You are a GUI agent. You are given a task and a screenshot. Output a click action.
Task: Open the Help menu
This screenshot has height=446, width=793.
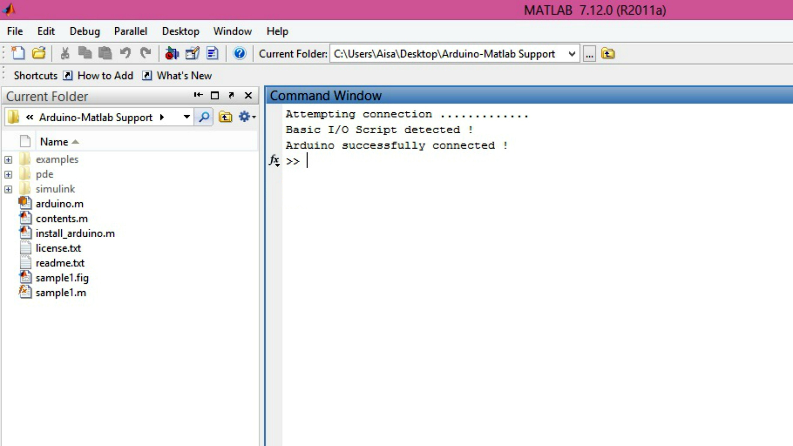pos(277,32)
